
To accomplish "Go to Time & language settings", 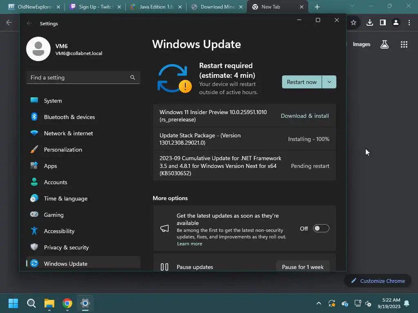I will point(83,198).
